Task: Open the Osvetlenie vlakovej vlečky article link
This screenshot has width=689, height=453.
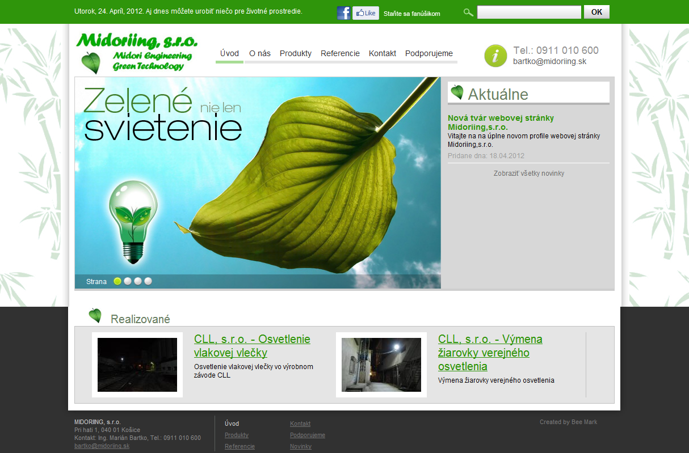Action: coord(252,346)
